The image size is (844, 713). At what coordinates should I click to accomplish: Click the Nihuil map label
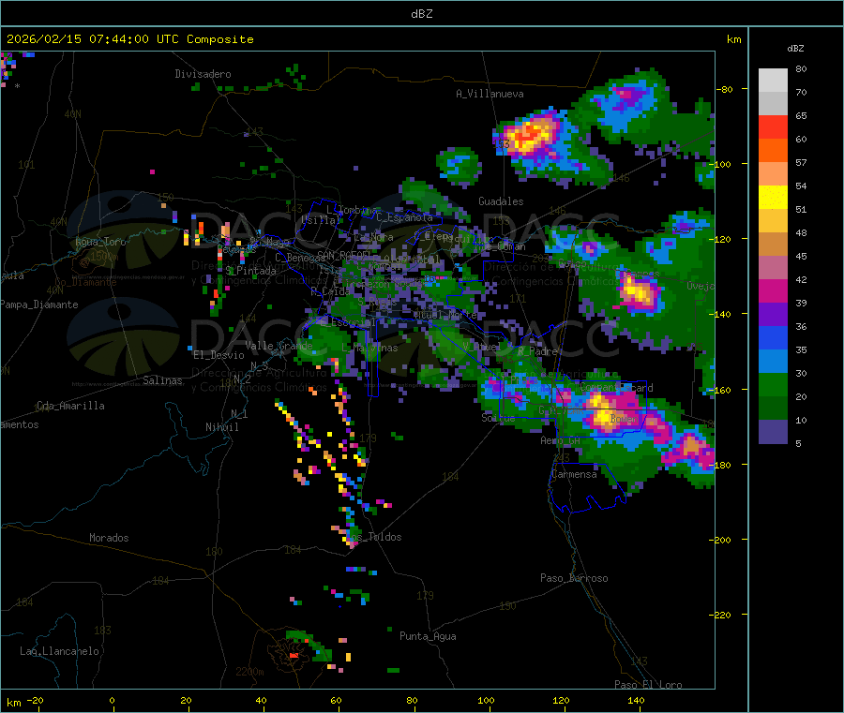(x=222, y=427)
